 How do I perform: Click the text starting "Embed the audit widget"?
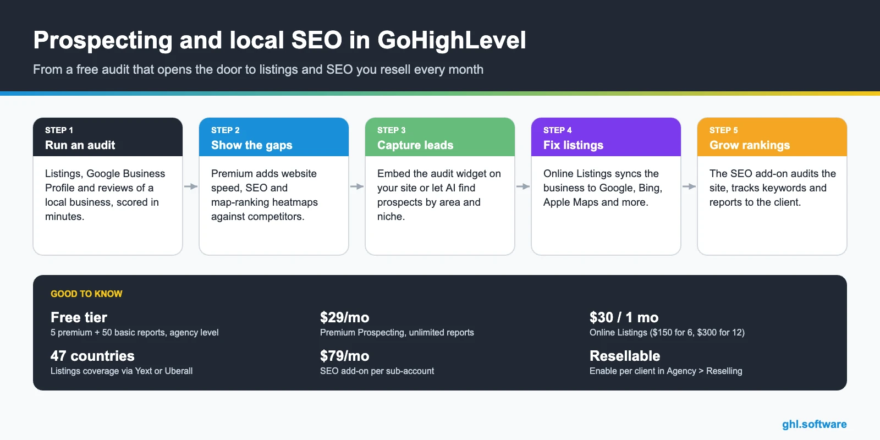point(439,195)
